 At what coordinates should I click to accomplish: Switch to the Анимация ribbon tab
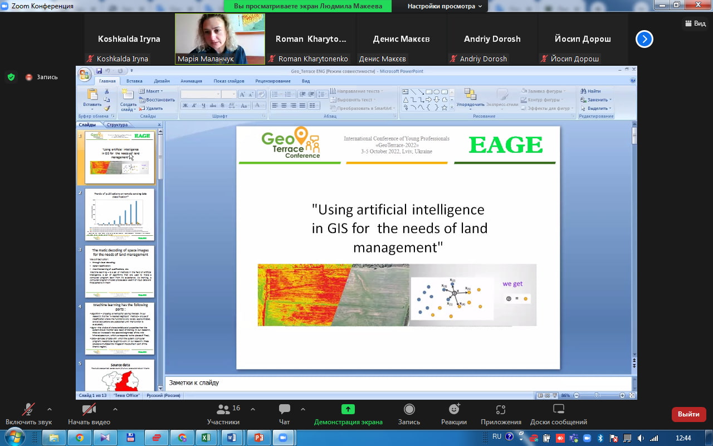coord(191,81)
